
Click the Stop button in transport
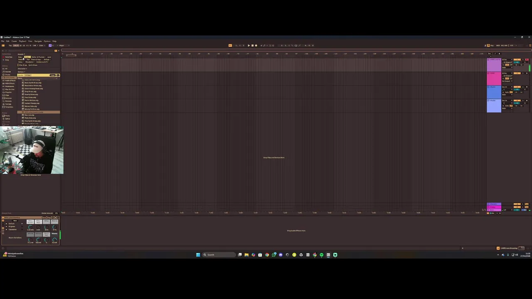(252, 45)
